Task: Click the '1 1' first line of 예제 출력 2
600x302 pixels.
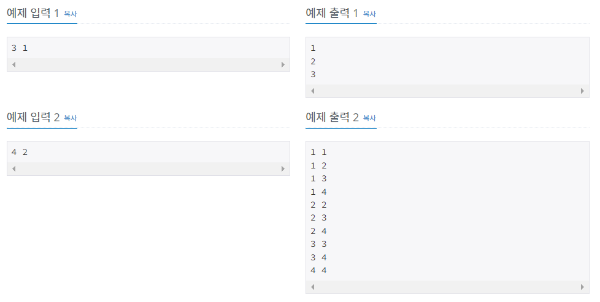Action: coord(318,152)
